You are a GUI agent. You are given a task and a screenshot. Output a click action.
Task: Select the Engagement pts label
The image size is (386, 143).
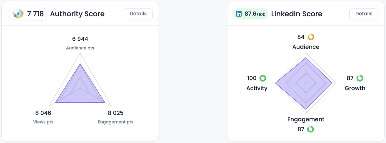116,122
